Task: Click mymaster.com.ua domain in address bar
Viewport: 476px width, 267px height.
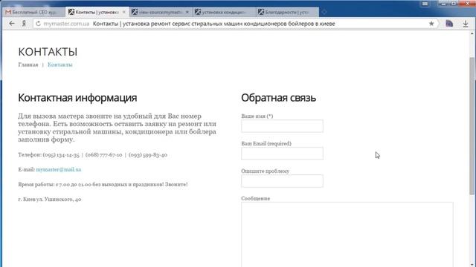Action: [x=66, y=24]
